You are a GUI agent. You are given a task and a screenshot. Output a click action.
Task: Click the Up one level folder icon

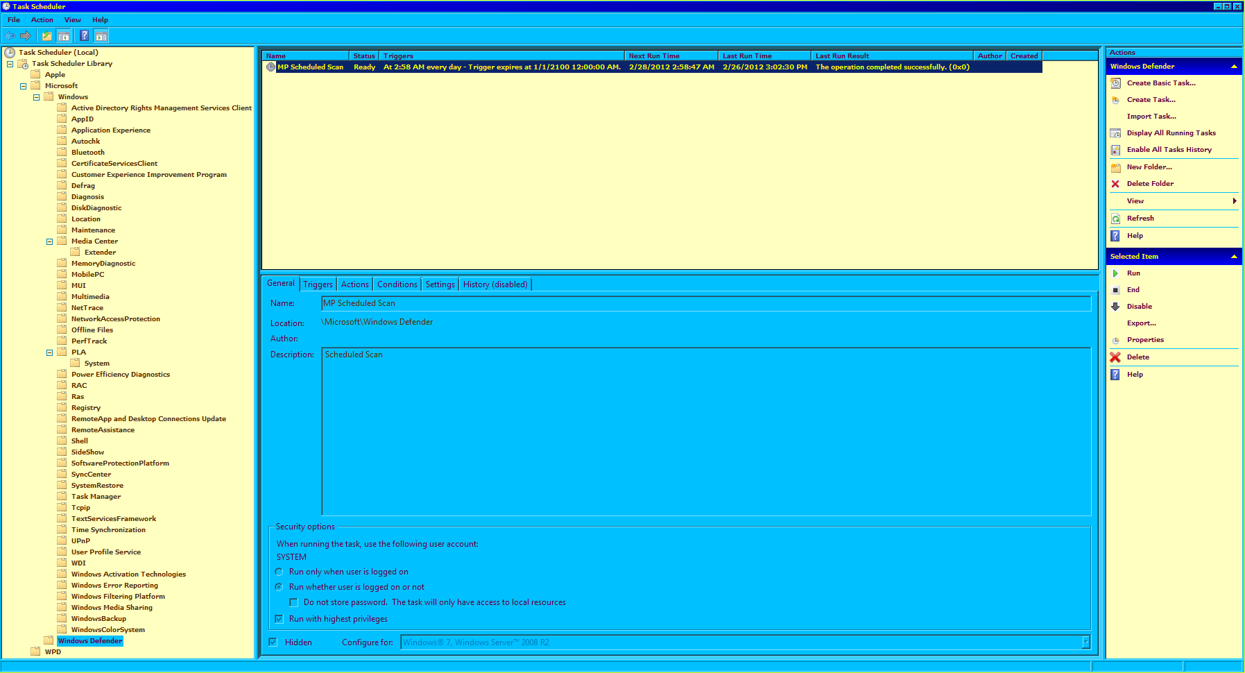pyautogui.click(x=47, y=36)
